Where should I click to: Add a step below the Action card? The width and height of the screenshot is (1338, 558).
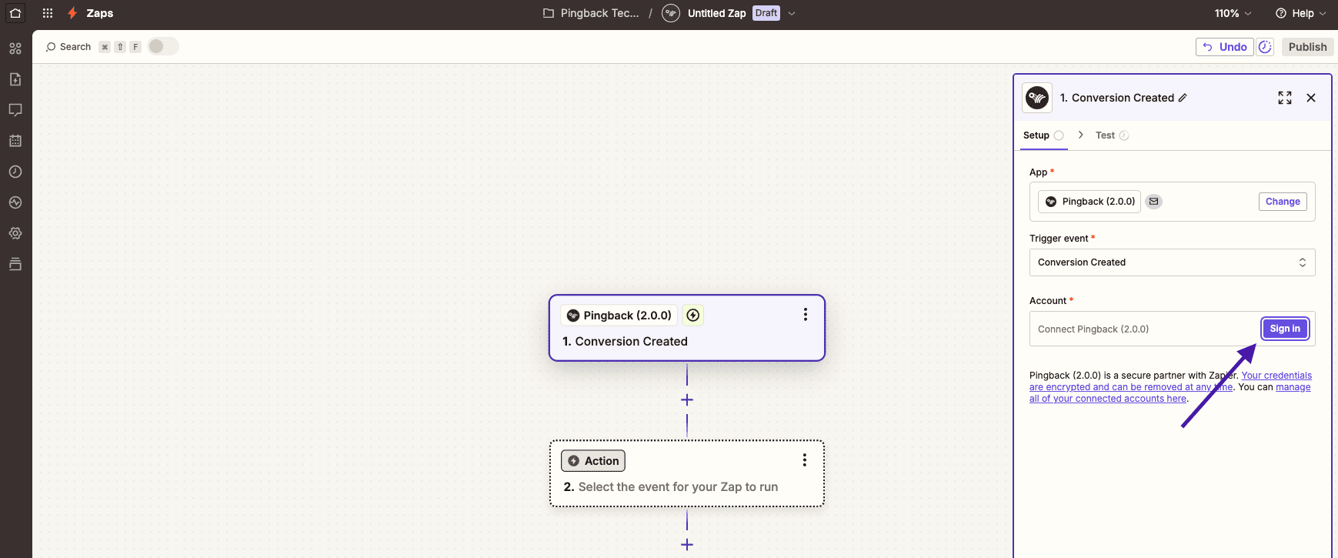(687, 545)
